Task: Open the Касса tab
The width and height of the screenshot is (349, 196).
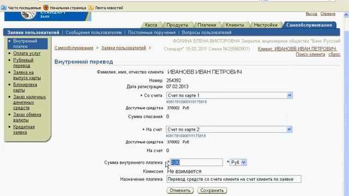Action: pyautogui.click(x=151, y=25)
